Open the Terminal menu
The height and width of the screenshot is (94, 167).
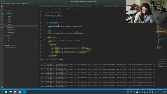click(23, 4)
